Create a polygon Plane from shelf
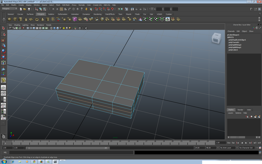The height and width of the screenshot is (164, 262). coord(31,19)
